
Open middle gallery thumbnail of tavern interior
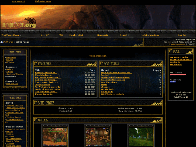pyautogui.click(x=98, y=137)
